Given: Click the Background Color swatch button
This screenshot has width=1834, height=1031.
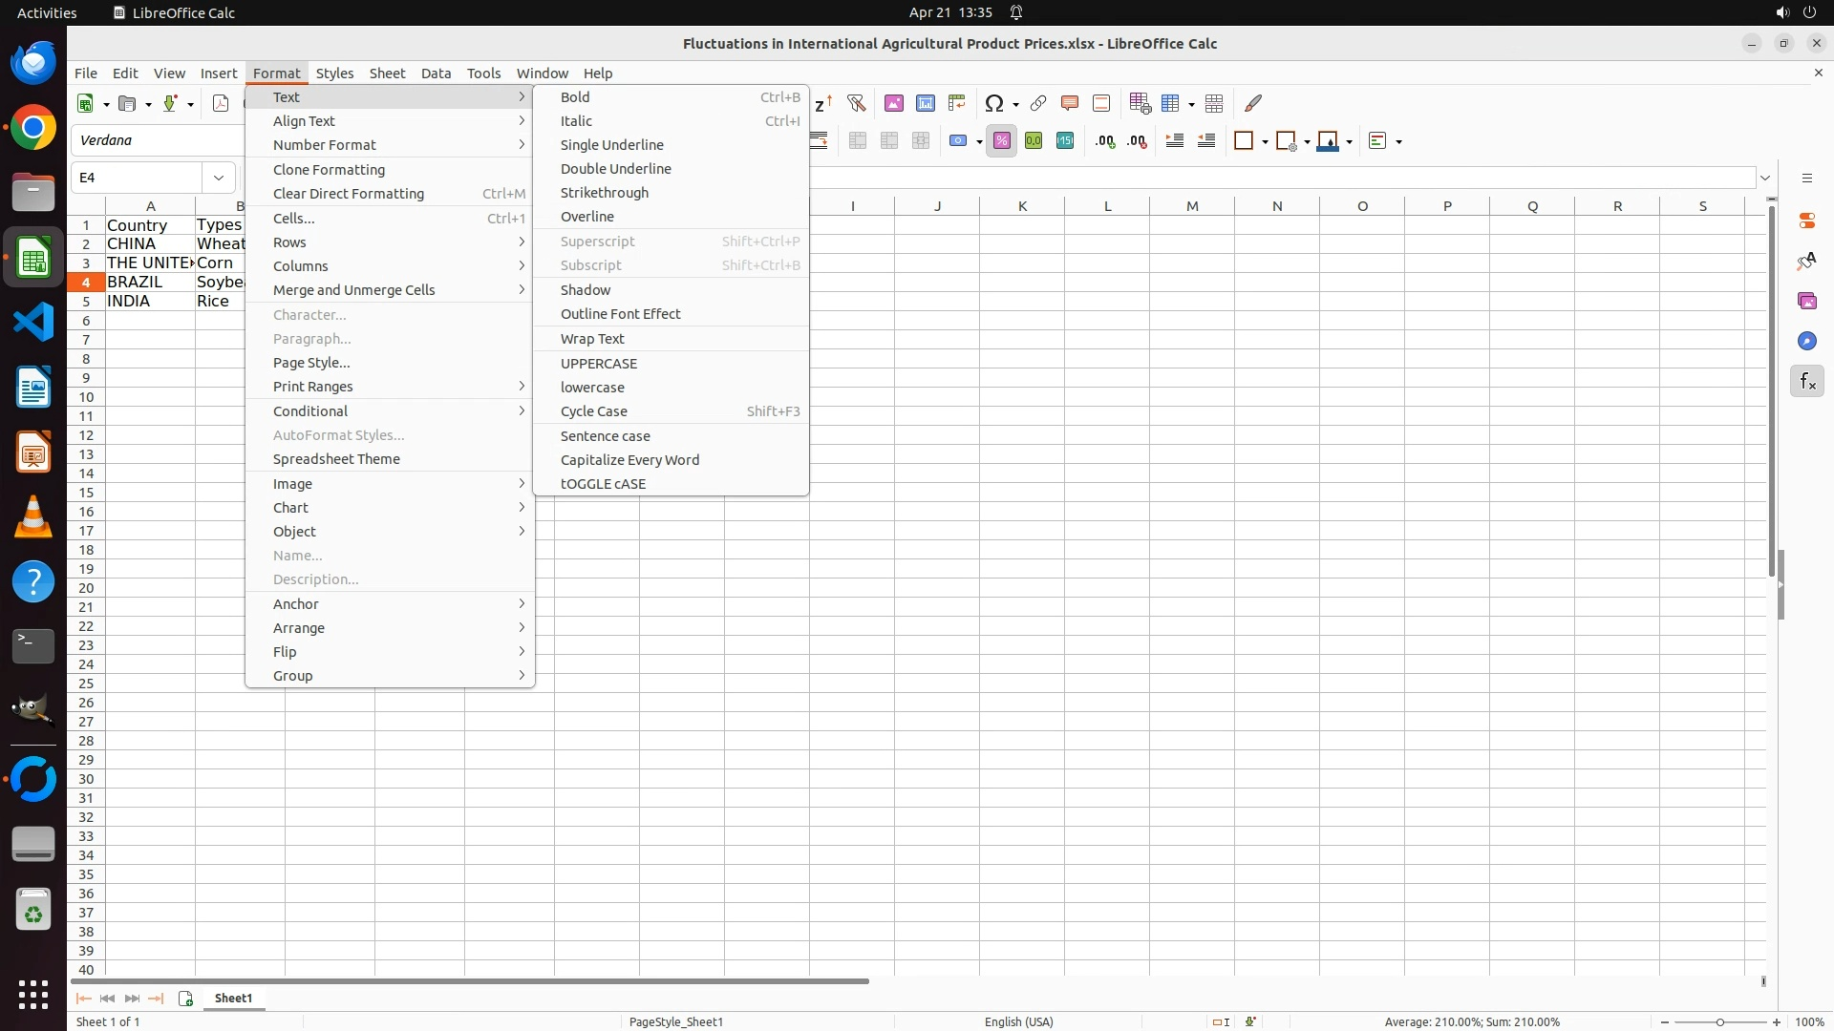Looking at the screenshot, I should click(x=1328, y=141).
